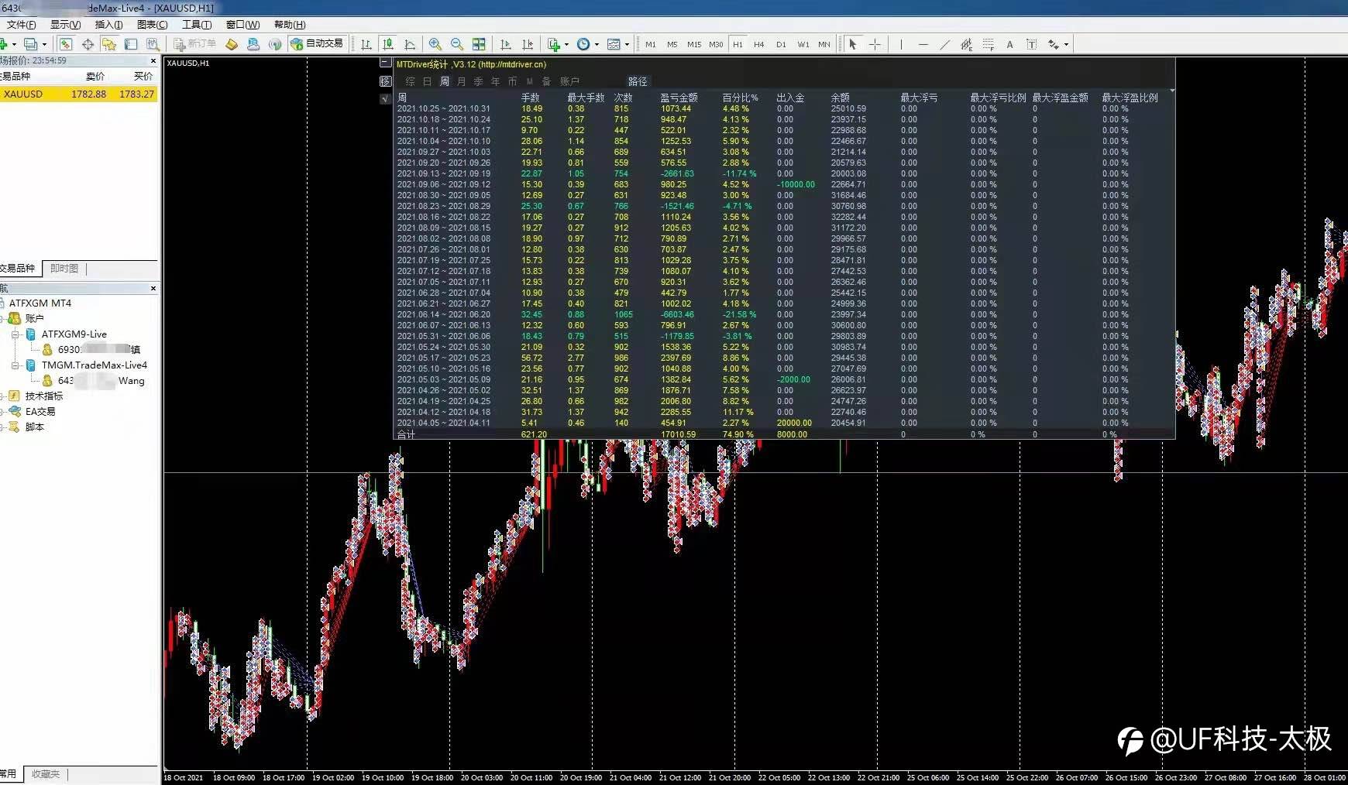Toggle chart auto scroll icon
The image size is (1348, 785).
coord(506,44)
